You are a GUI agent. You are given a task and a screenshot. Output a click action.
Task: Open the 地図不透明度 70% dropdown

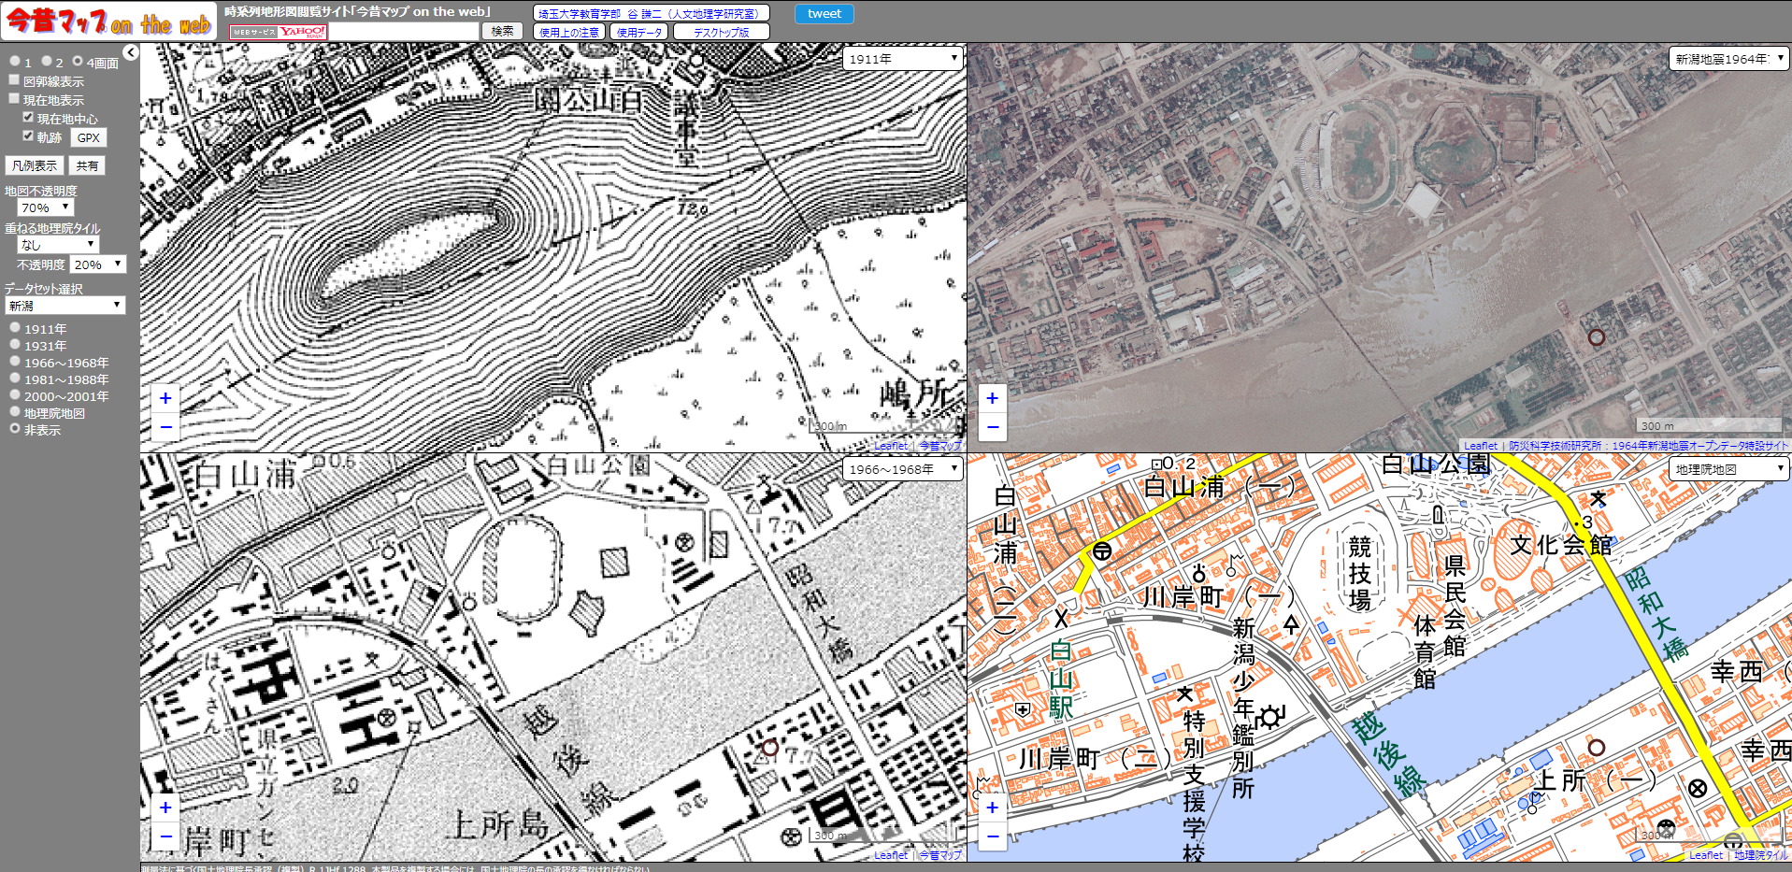45,207
